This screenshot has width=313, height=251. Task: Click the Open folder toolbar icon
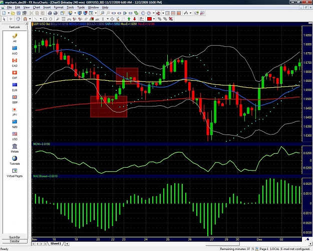(13, 13)
